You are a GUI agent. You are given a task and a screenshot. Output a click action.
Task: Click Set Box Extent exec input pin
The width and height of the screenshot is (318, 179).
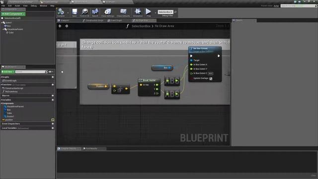(x=191, y=56)
